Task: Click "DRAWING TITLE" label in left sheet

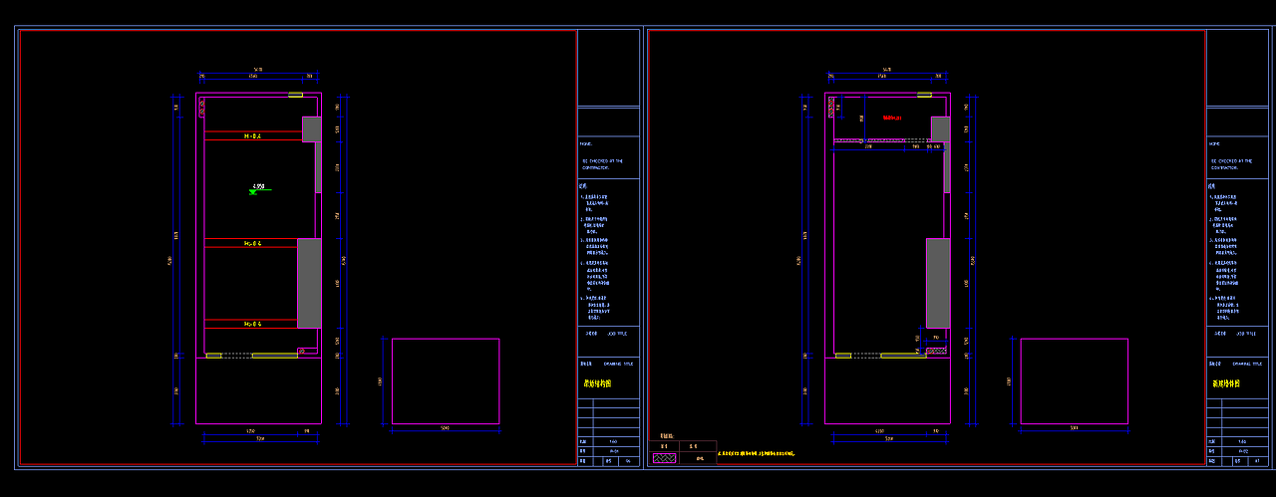Action: click(x=618, y=364)
